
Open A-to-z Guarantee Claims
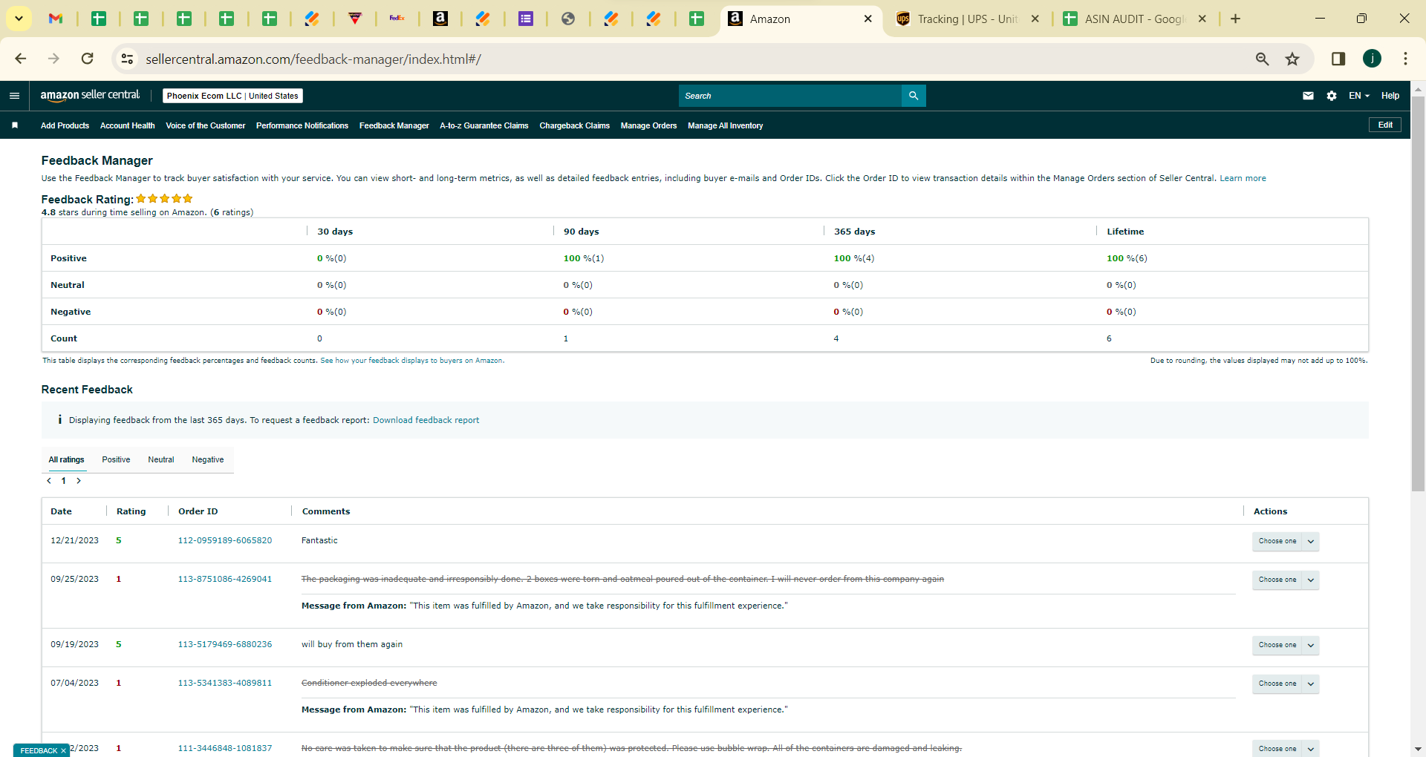pyautogui.click(x=484, y=125)
